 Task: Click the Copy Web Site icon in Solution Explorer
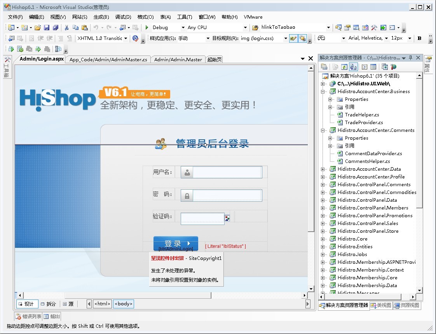pos(385,67)
